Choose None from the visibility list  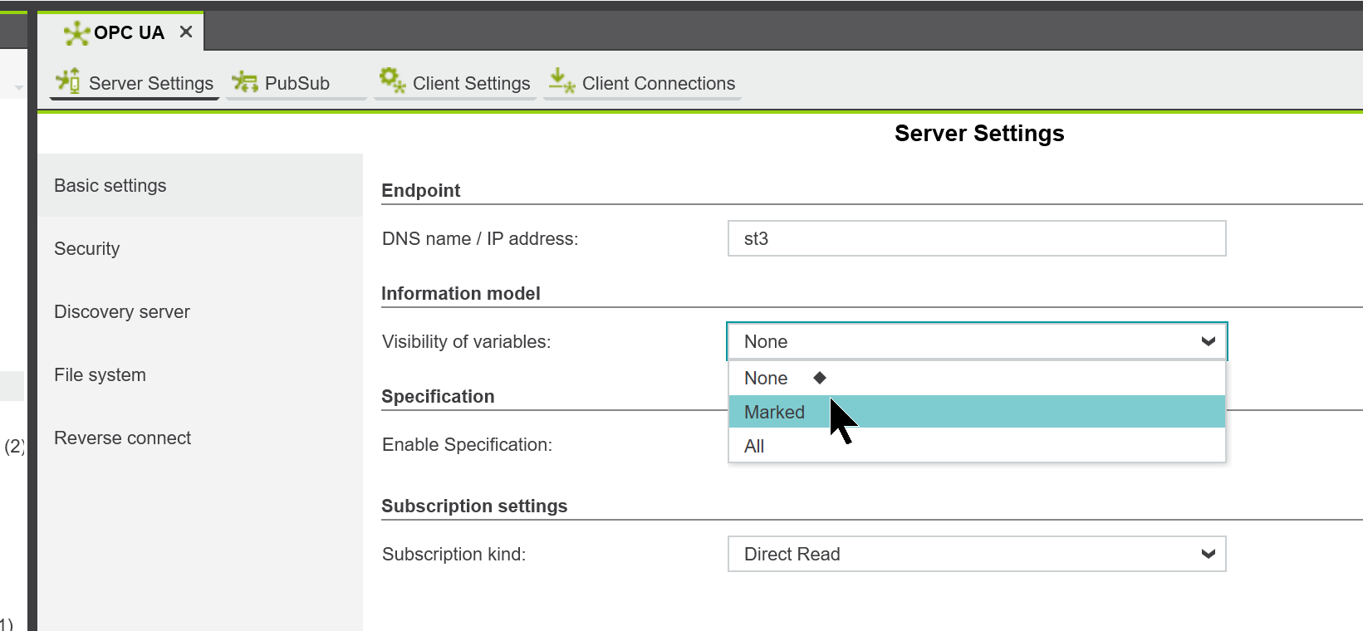[766, 378]
